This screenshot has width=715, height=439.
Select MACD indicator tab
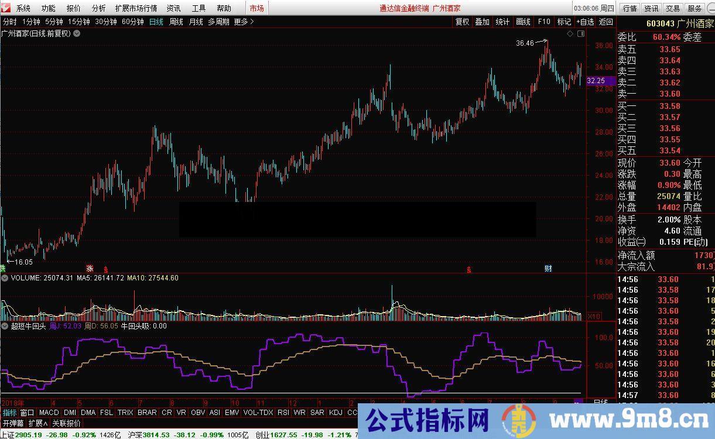49,412
